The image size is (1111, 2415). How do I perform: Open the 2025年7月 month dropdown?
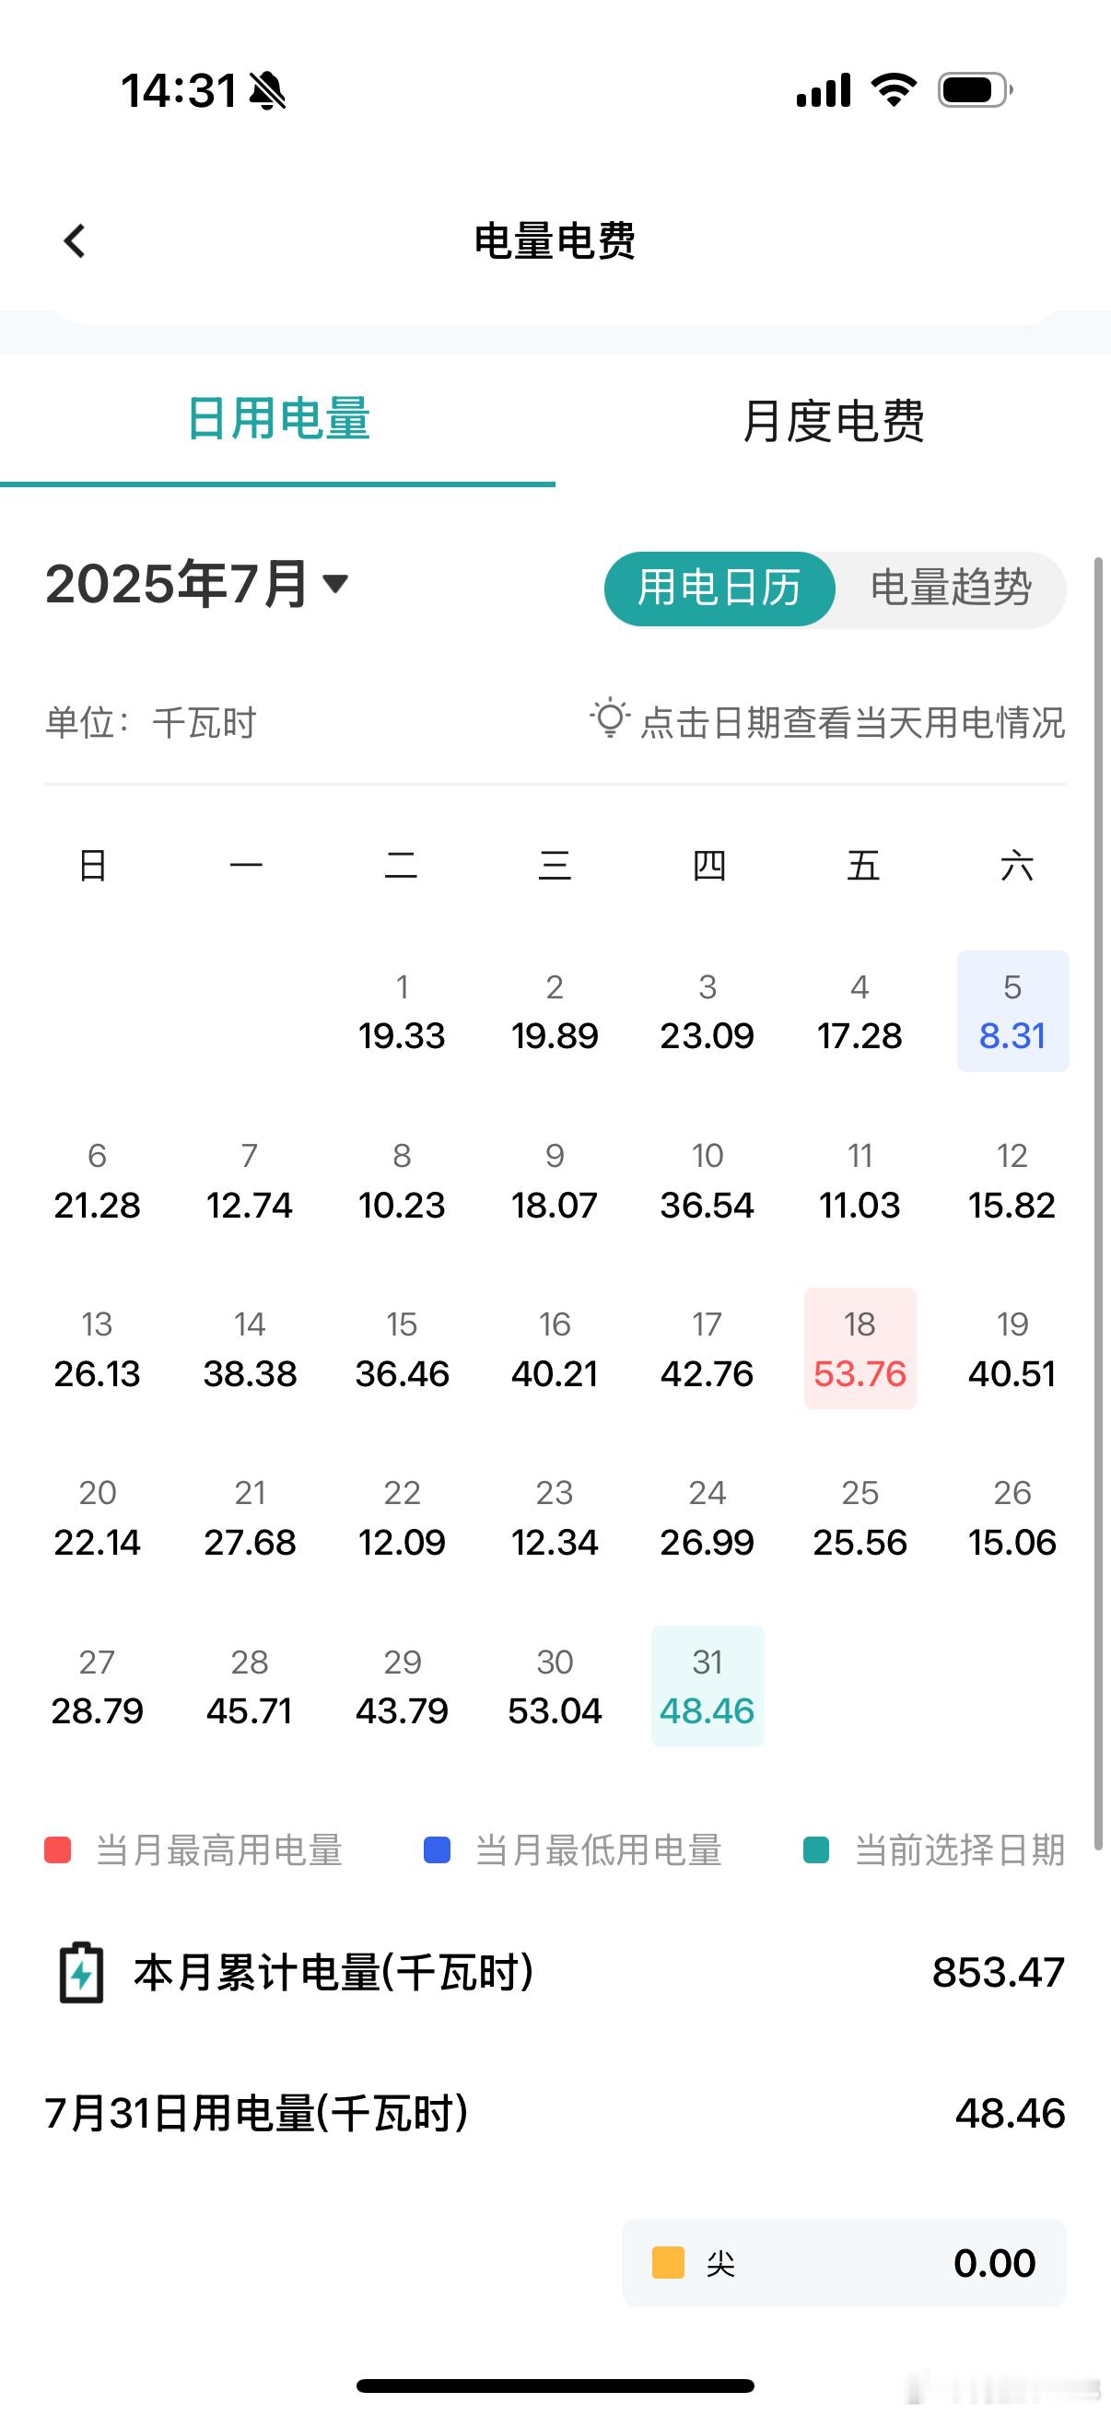point(197,583)
